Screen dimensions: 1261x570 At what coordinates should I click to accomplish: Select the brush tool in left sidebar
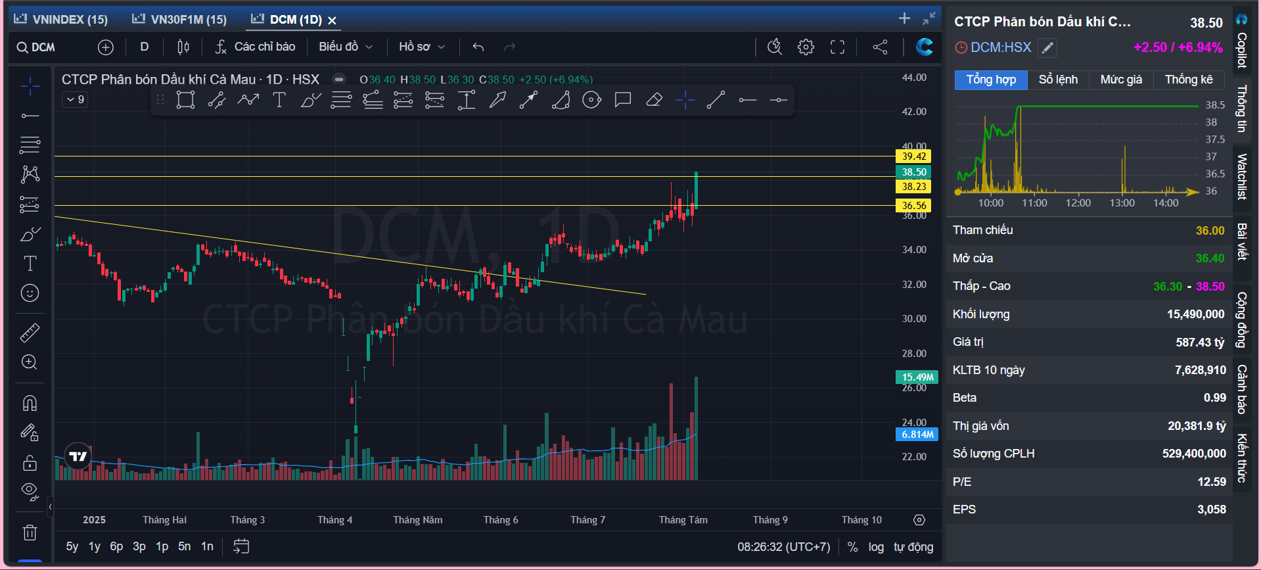click(30, 234)
